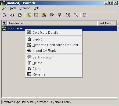Click the Import Key Pair toolbar icon
This screenshot has width=119, height=106.
point(44,15)
